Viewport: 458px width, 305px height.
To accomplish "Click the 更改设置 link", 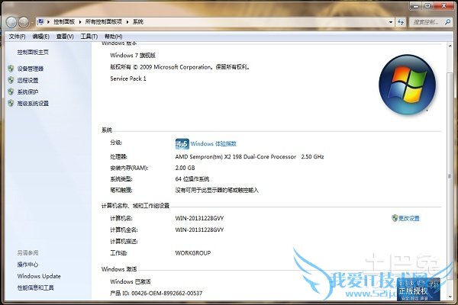I will pos(409,218).
